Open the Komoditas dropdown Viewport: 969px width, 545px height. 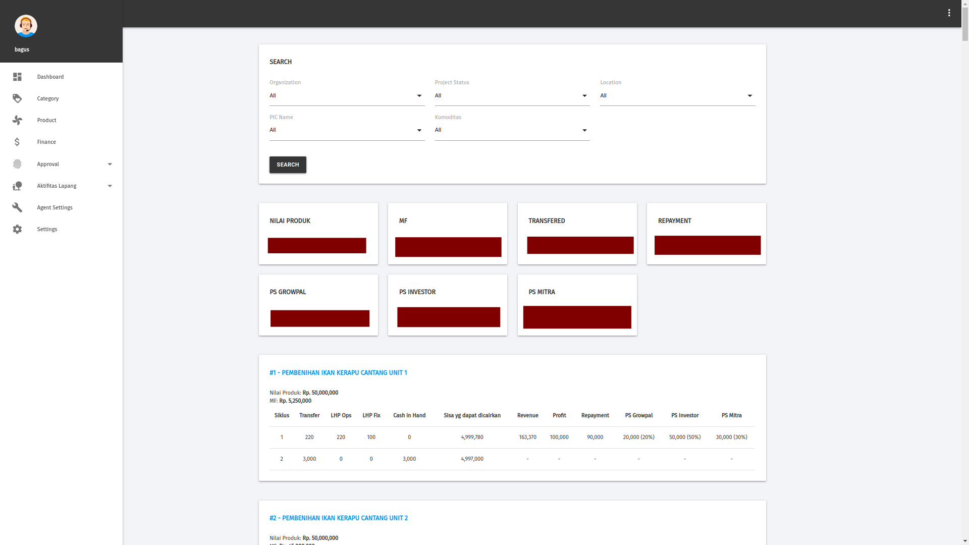pos(512,130)
